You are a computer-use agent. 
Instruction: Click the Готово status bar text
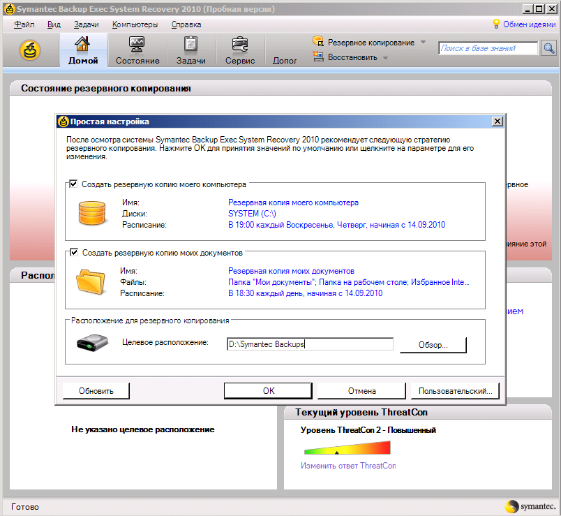25,507
